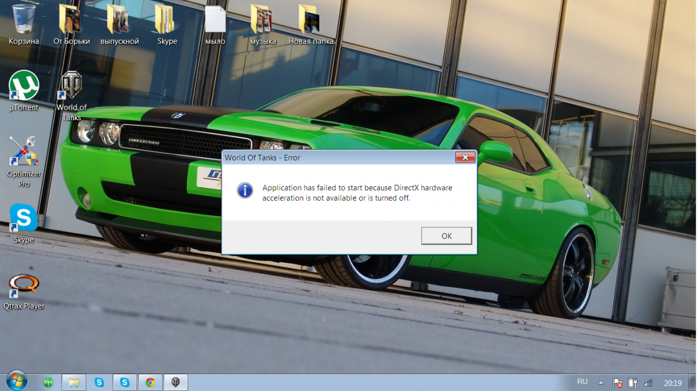
Task: Select the Optimizer Pro desktop shortcut
Action: pyautogui.click(x=24, y=162)
